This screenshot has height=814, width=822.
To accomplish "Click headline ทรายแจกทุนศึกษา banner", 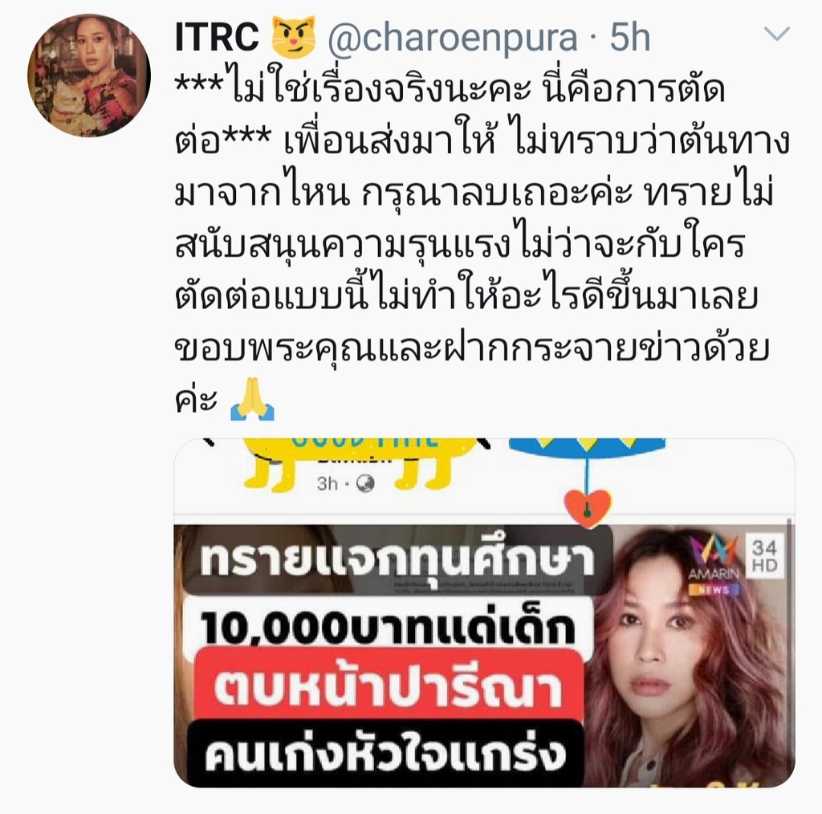I will click(397, 560).
